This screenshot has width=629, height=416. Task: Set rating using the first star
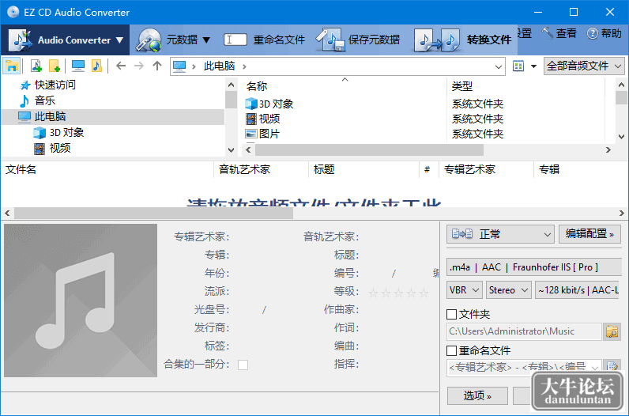click(x=373, y=293)
